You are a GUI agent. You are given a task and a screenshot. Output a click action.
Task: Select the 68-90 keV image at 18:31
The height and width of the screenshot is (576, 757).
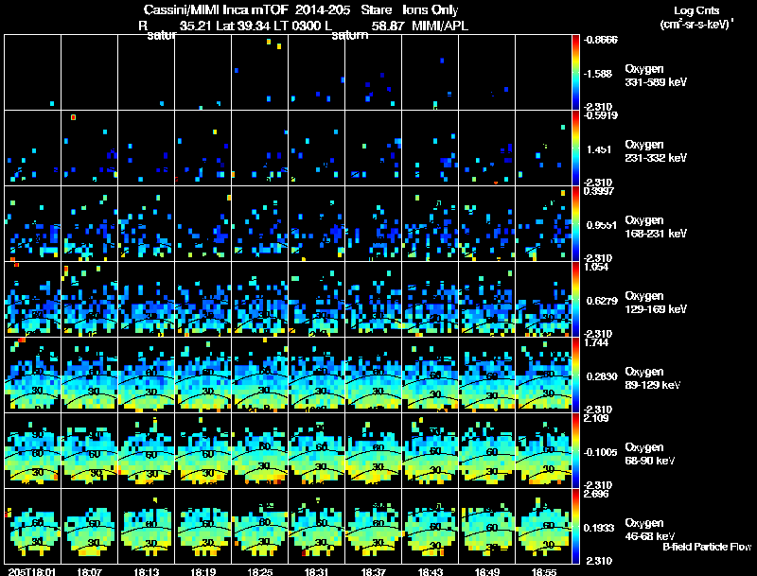click(x=316, y=451)
